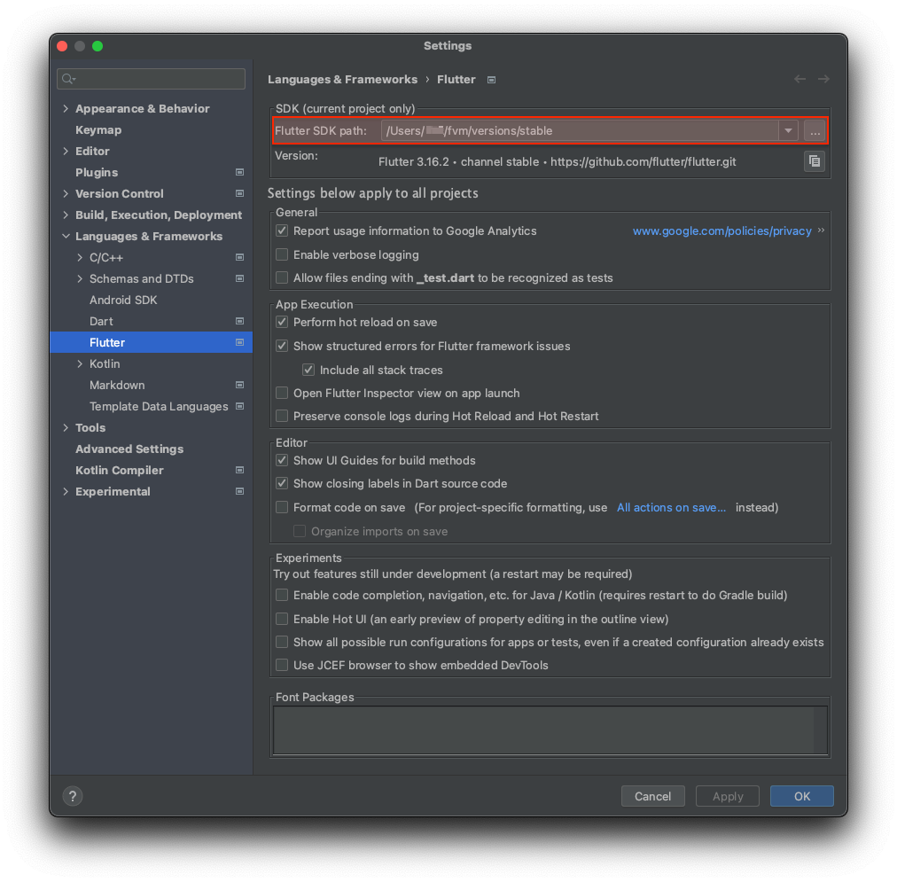Uncheck Perform hot reload on save
The height and width of the screenshot is (882, 897).
(281, 322)
